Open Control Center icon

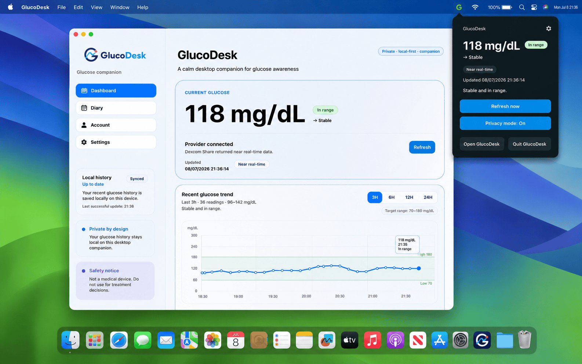[x=534, y=7]
